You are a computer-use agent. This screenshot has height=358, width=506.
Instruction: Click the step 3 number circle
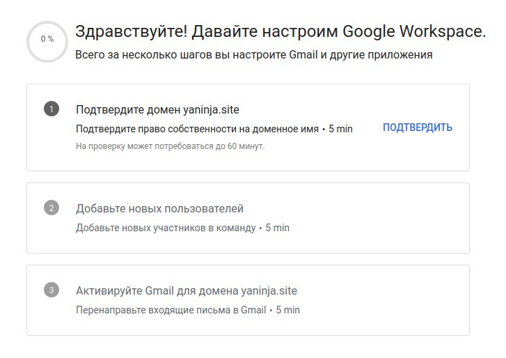[x=52, y=290]
